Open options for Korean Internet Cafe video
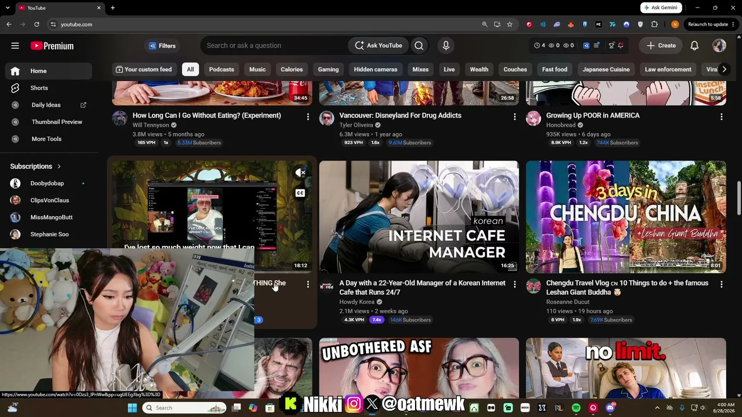Screen dimensions: 742x417 [514, 284]
